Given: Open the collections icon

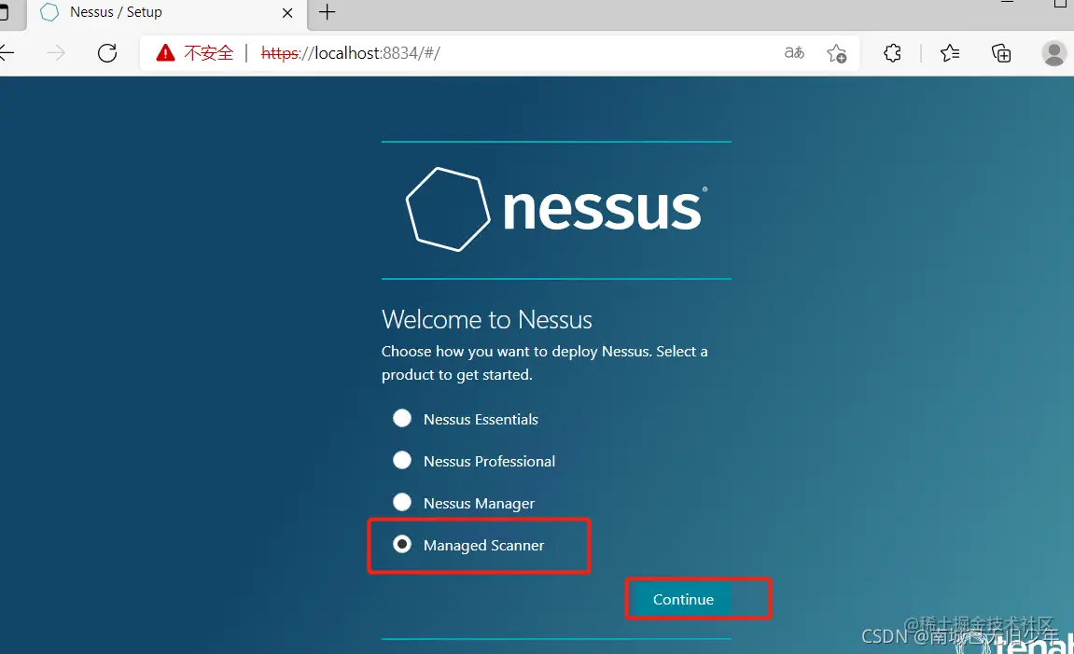Looking at the screenshot, I should [1001, 53].
